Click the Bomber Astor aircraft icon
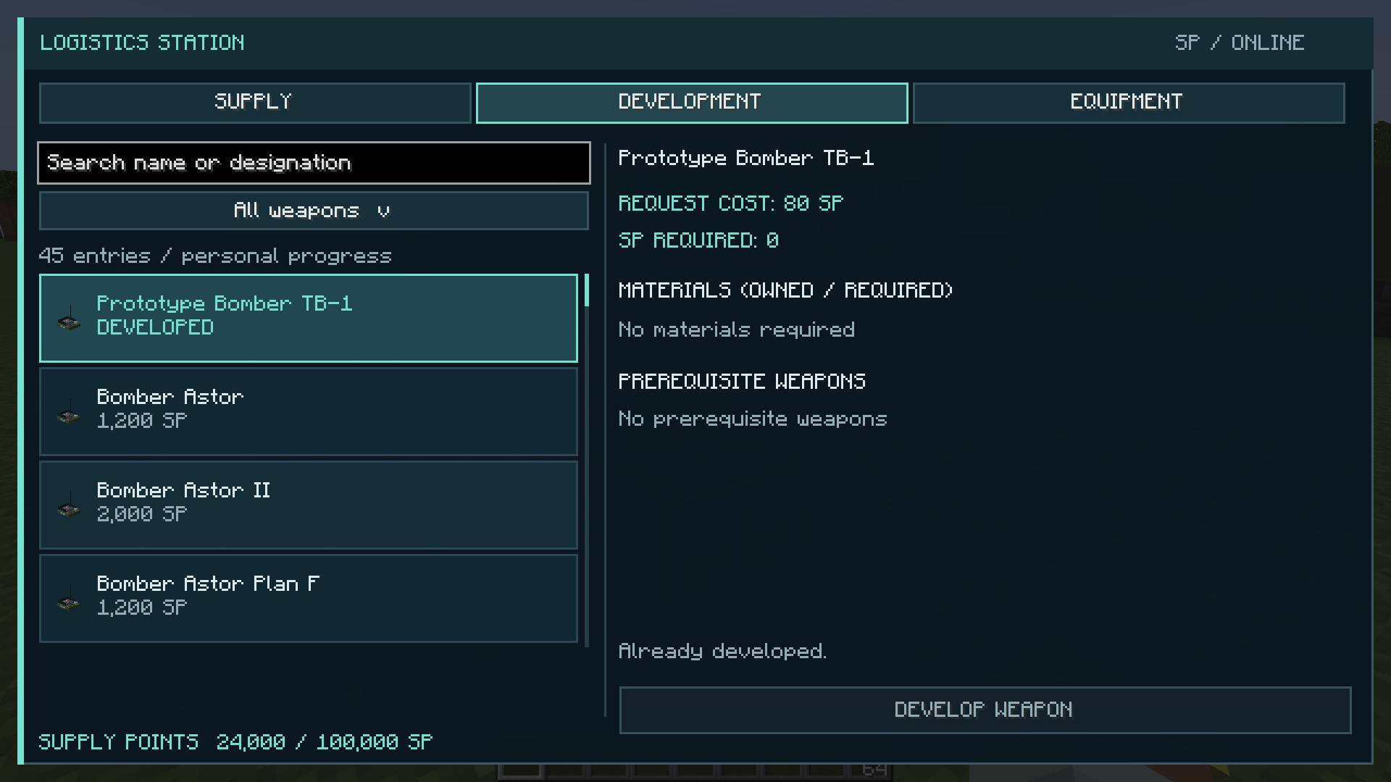 coord(69,413)
